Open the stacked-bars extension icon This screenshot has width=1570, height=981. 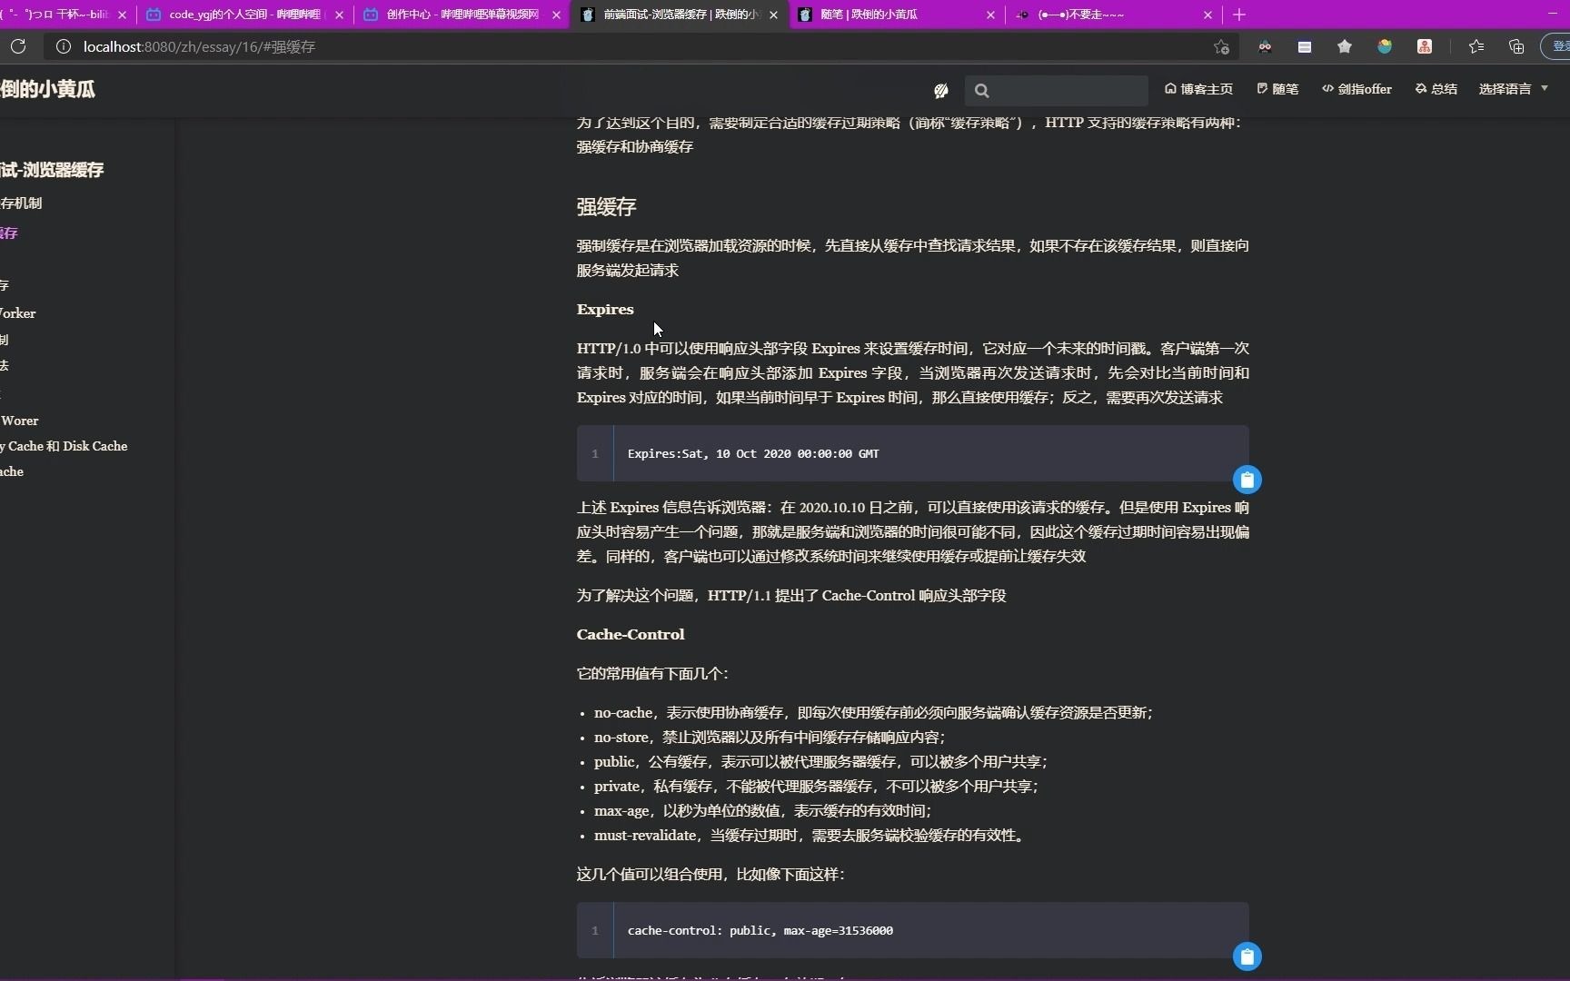(x=1305, y=46)
